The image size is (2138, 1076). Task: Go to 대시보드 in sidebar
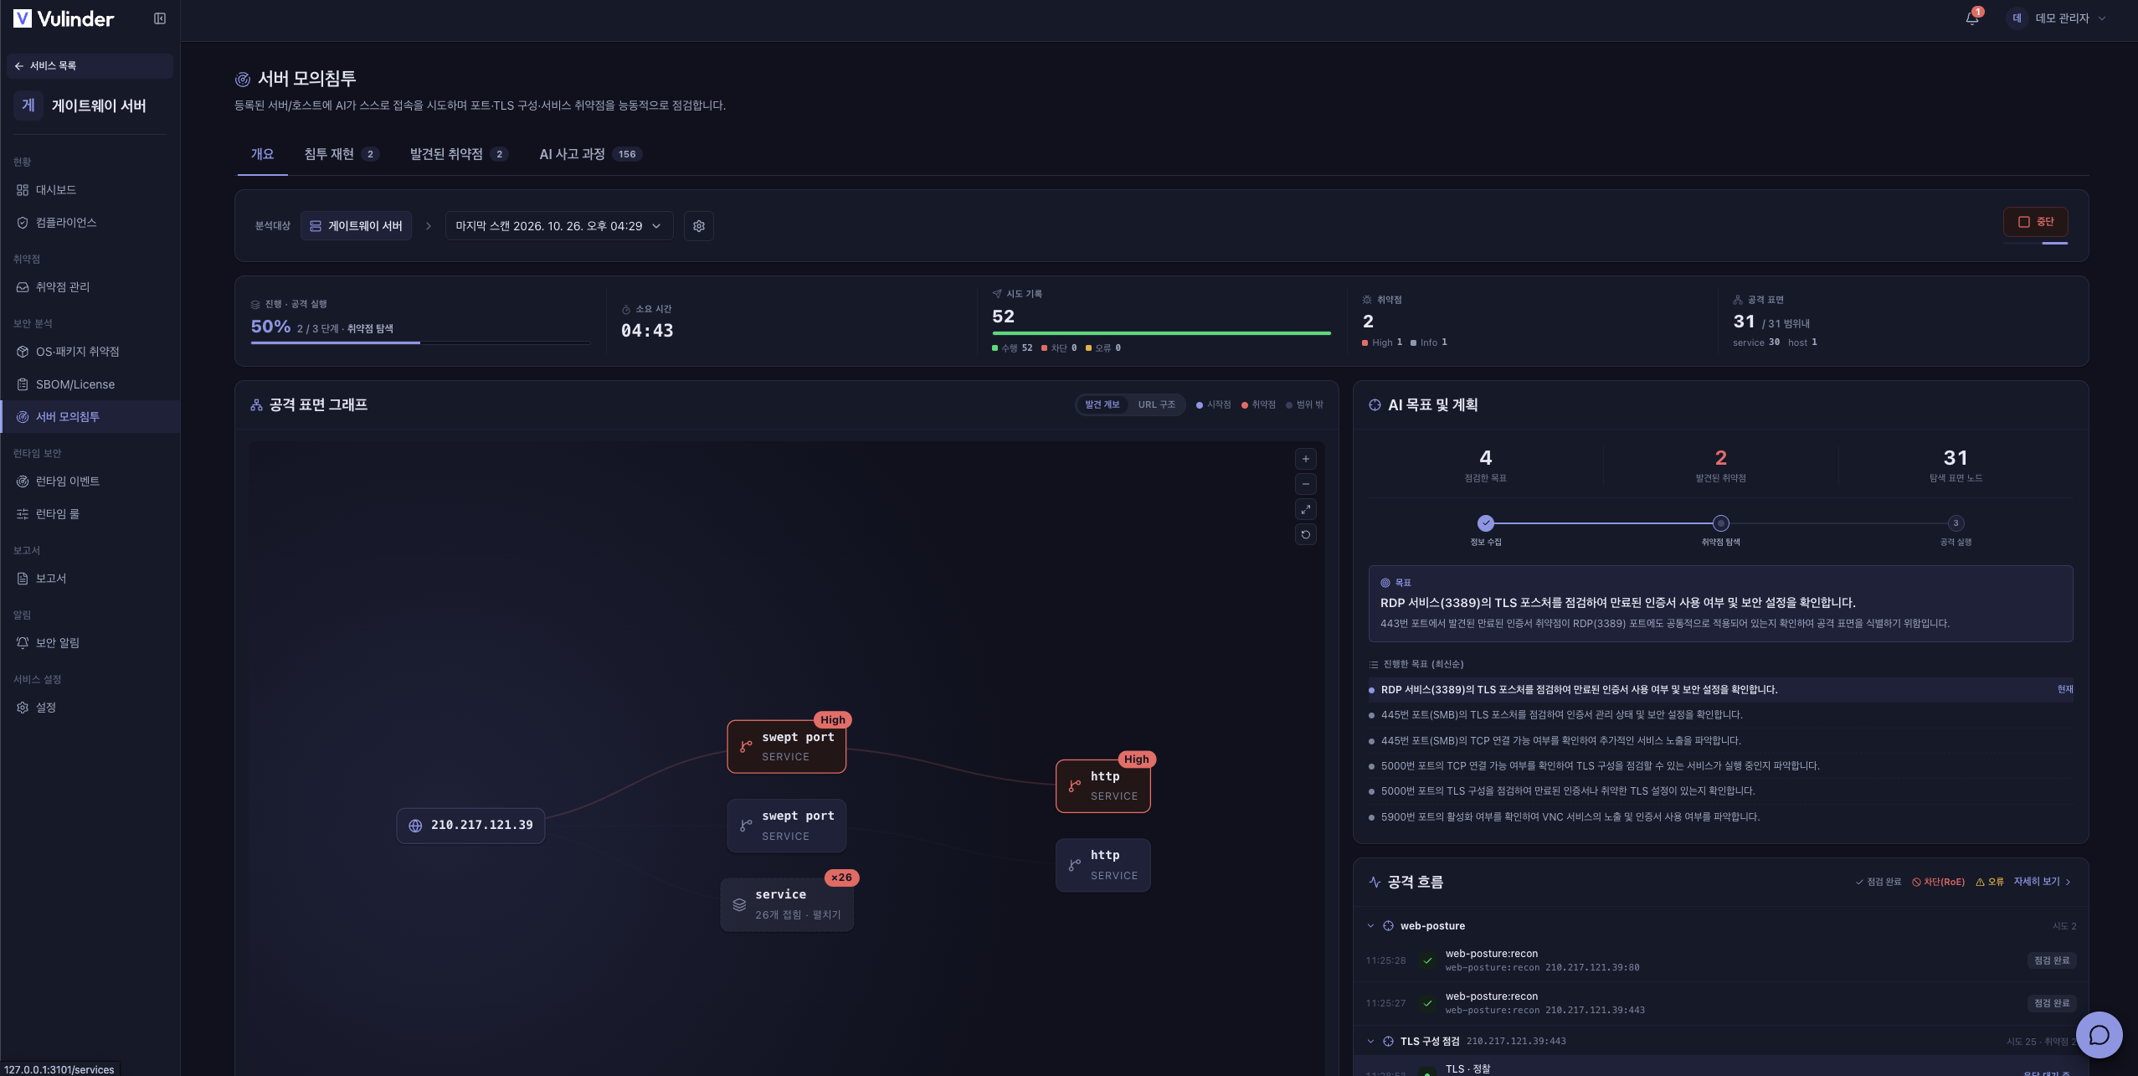(x=90, y=190)
